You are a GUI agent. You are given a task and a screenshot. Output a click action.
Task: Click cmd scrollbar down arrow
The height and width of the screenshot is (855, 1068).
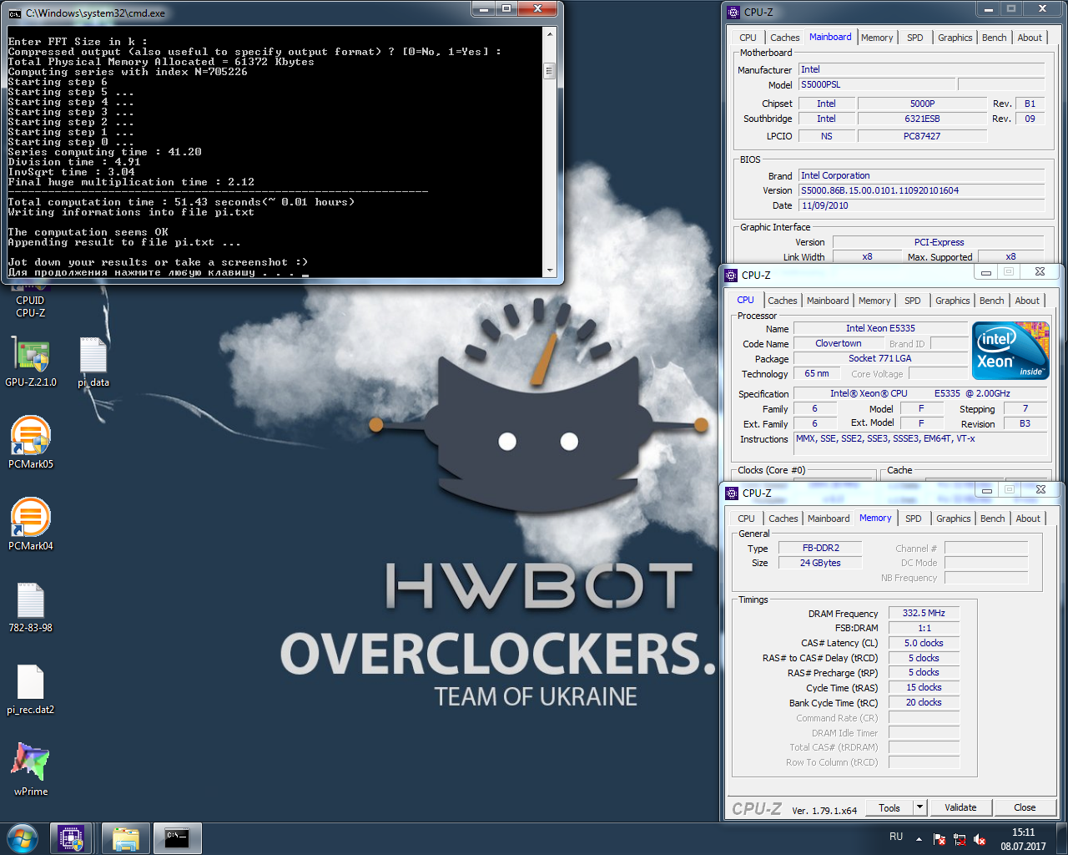(x=550, y=271)
